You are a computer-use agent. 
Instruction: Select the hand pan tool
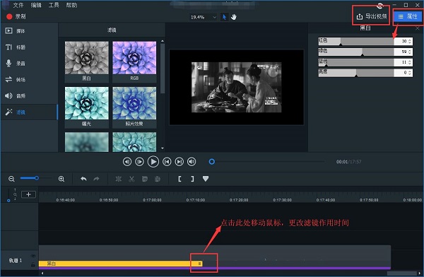[234, 17]
